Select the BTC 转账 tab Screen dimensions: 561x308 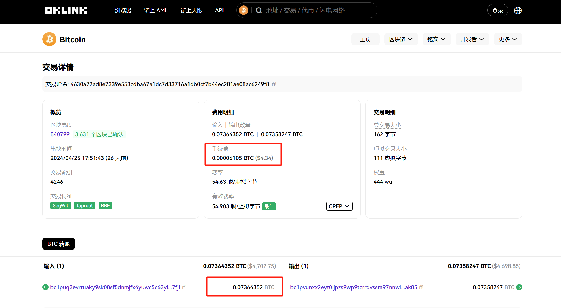[x=59, y=244]
